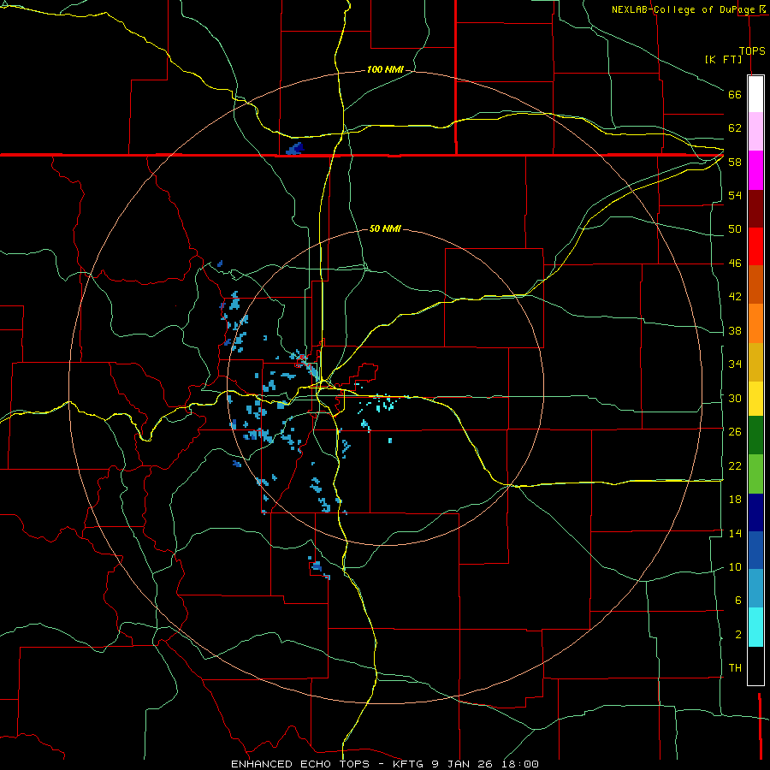Click the navy legend swatch
Image resolution: width=770 pixels, height=770 pixels.
coord(755,512)
